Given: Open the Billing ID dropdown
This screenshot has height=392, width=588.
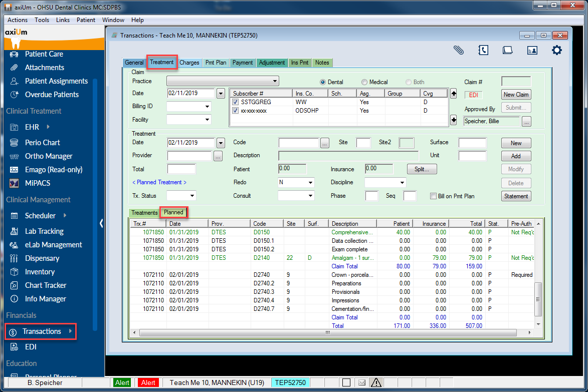Looking at the screenshot, I should (x=188, y=106).
